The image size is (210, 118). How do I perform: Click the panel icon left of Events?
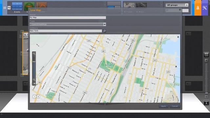tap(9, 8)
